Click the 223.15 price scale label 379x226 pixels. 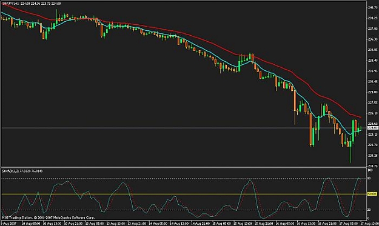[x=373, y=135]
